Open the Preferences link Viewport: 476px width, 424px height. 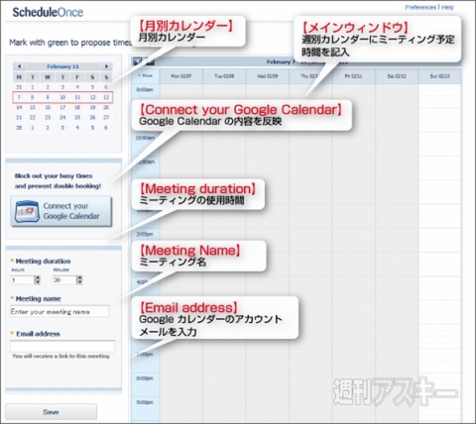pyautogui.click(x=420, y=7)
